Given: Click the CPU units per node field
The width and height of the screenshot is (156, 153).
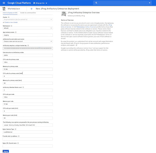Looking at the screenshot, I should coord(28,97).
